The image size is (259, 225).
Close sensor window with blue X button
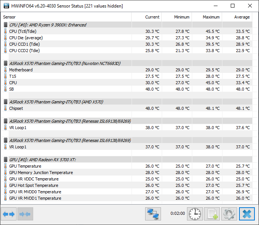[247, 214]
